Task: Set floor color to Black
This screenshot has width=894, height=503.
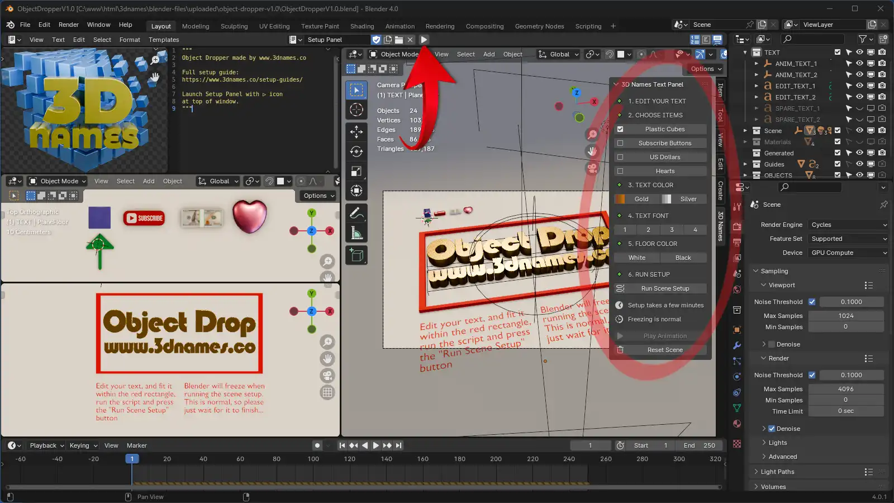Action: click(683, 258)
